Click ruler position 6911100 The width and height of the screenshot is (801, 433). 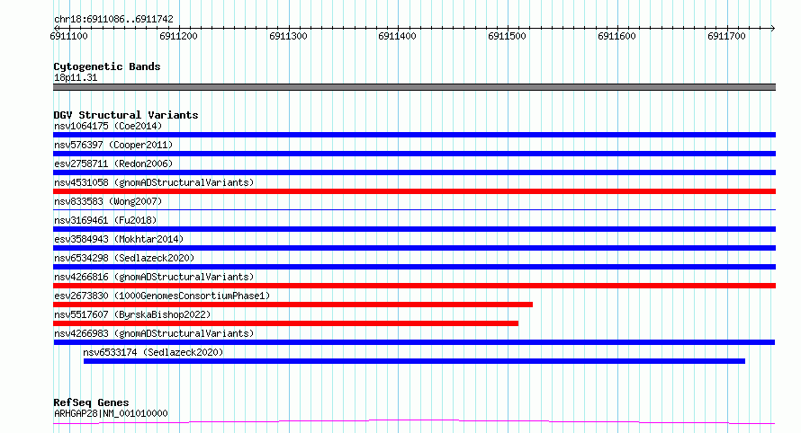tap(69, 36)
